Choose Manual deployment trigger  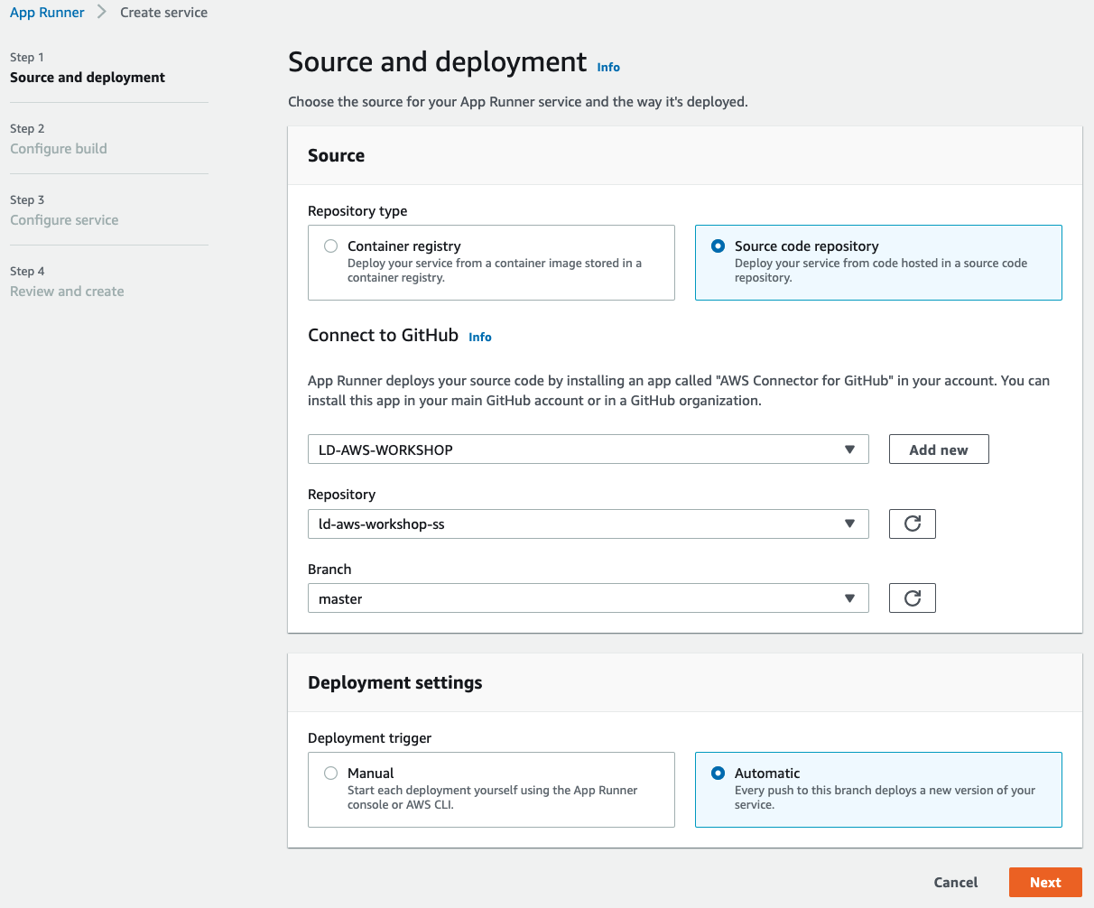pyautogui.click(x=491, y=789)
